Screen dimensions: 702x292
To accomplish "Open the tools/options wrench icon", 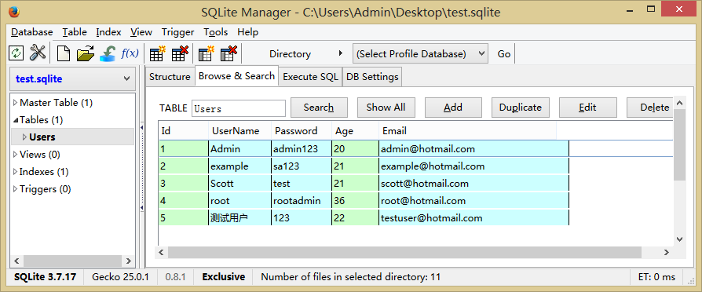I will [x=38, y=53].
